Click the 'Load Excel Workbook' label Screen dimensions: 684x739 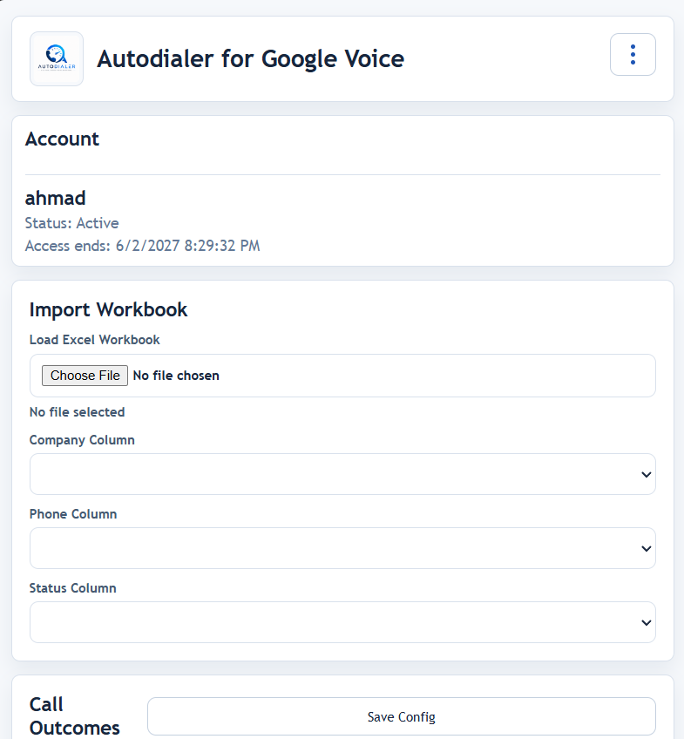click(95, 340)
